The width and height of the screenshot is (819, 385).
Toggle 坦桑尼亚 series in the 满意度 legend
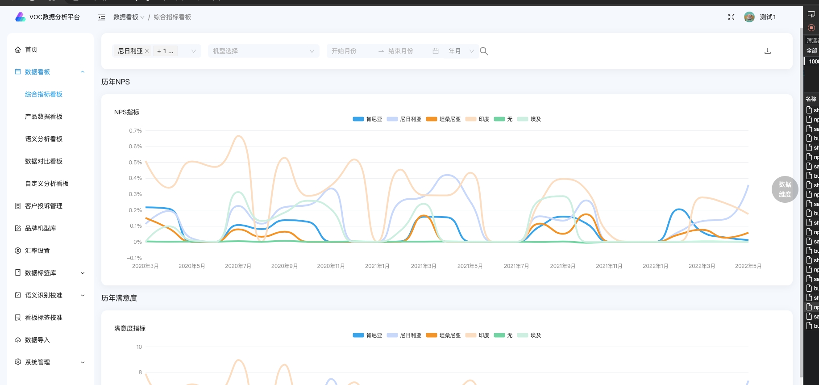(x=443, y=335)
